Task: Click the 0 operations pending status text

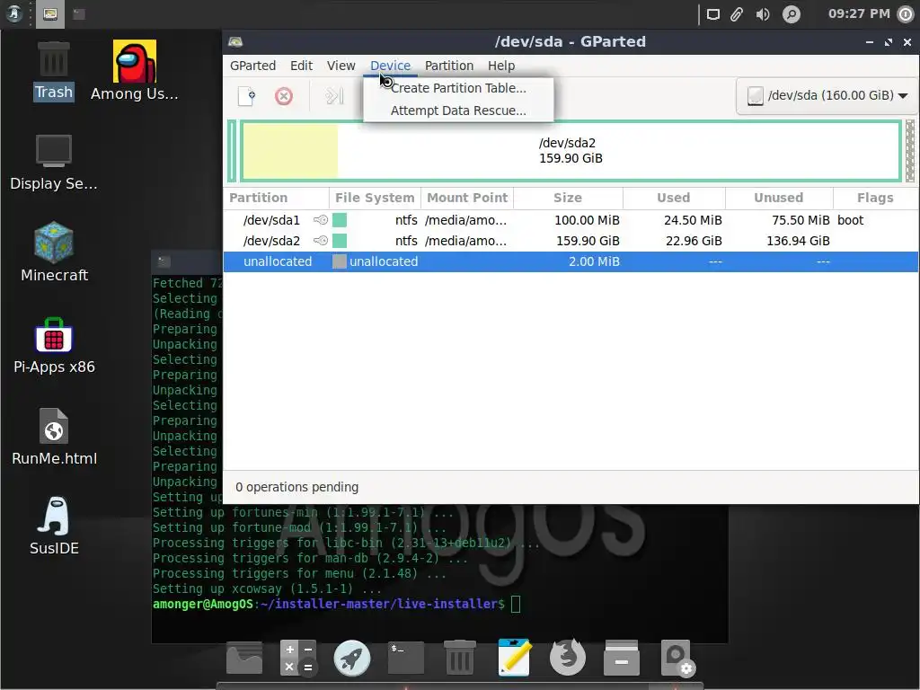Action: point(296,487)
